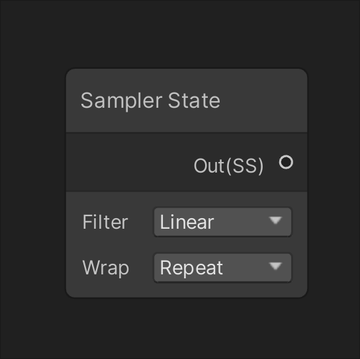The height and width of the screenshot is (359, 360).
Task: Click the Out(SS) port label
Action: [228, 166]
